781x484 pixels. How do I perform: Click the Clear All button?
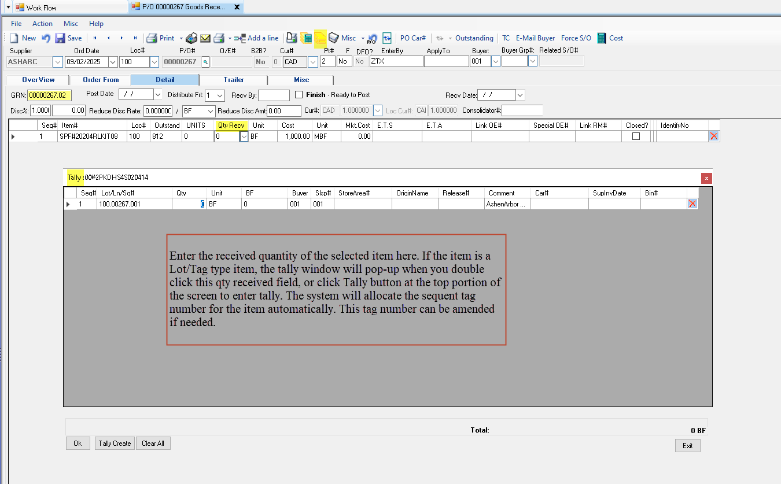[153, 444]
